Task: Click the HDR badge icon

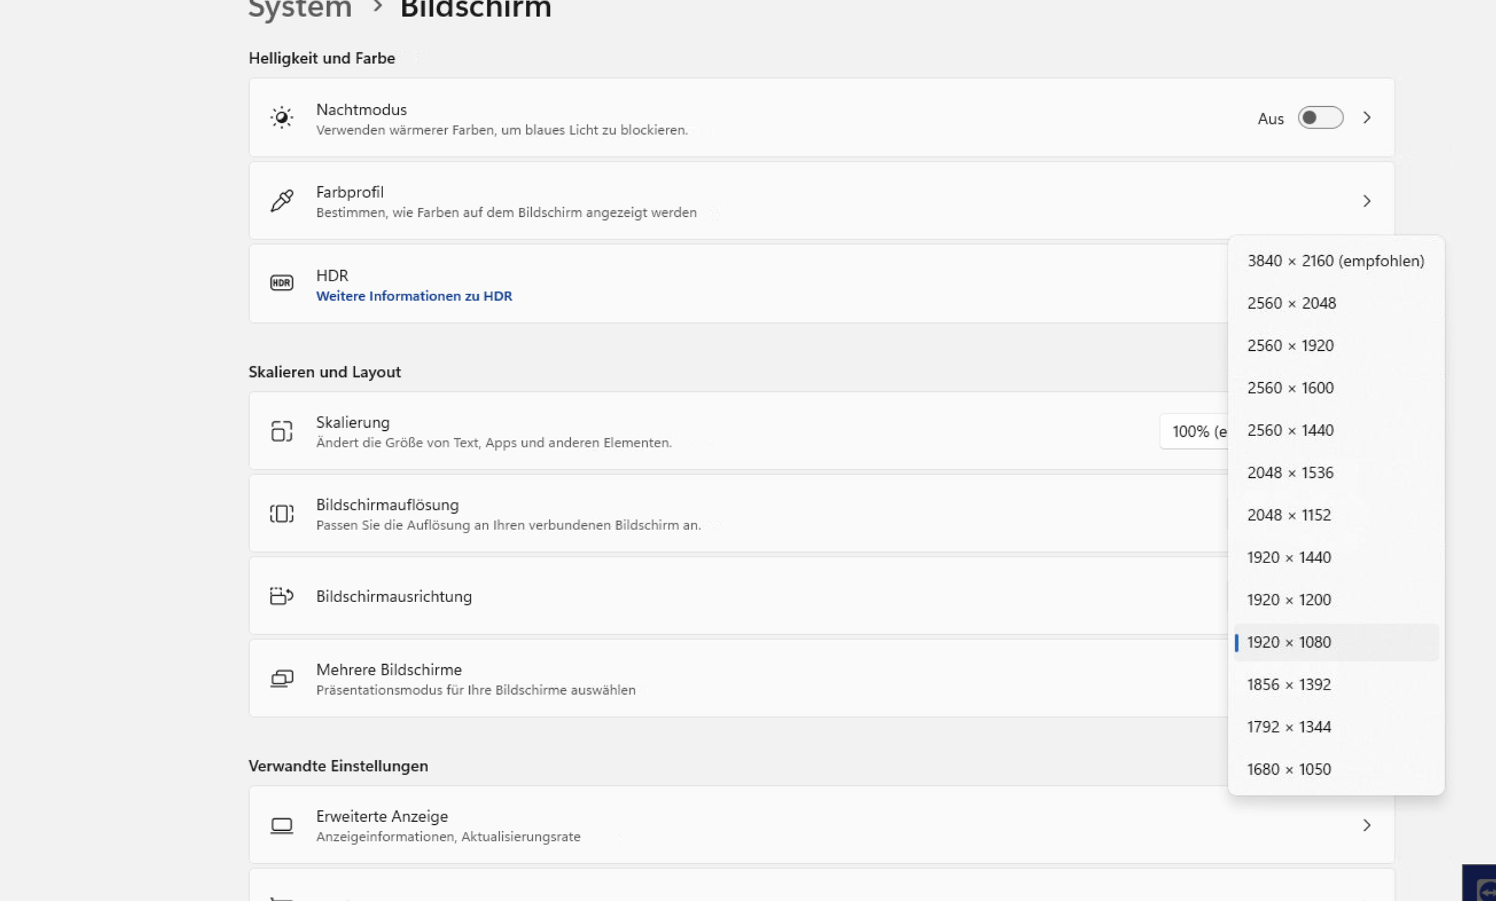Action: coord(281,283)
